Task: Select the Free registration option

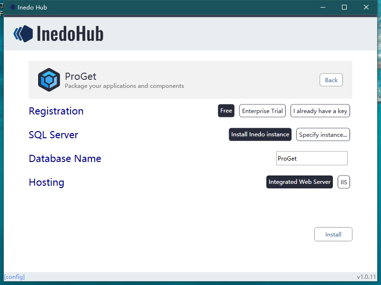Action: pyautogui.click(x=226, y=111)
